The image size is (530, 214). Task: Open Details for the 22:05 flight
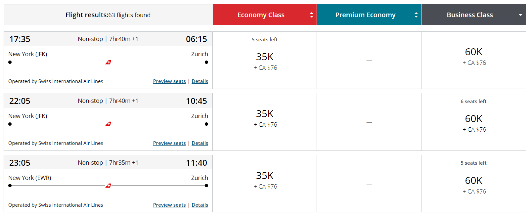point(200,143)
